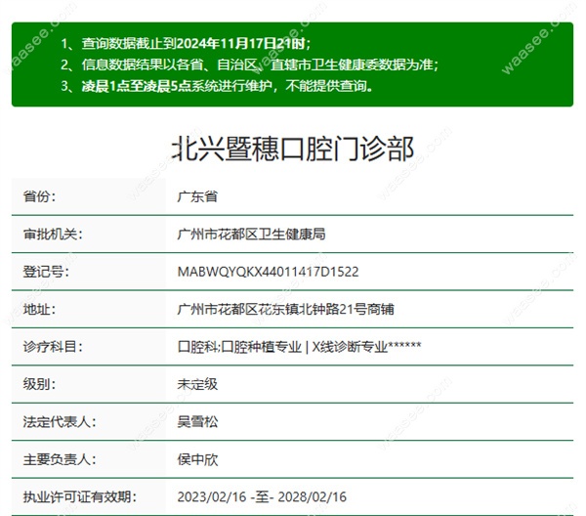Click the 北兴暨穗口腔门诊部 title heading
Screen dimensions: 586x516
click(292, 149)
